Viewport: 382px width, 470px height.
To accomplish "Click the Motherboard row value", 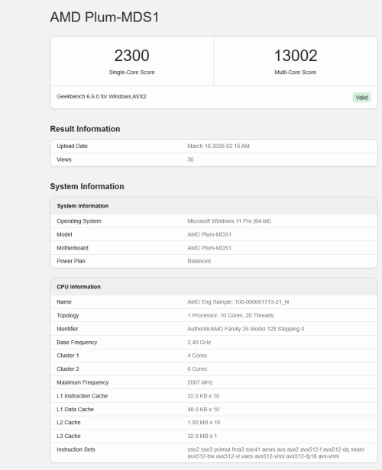I will pos(209,248).
